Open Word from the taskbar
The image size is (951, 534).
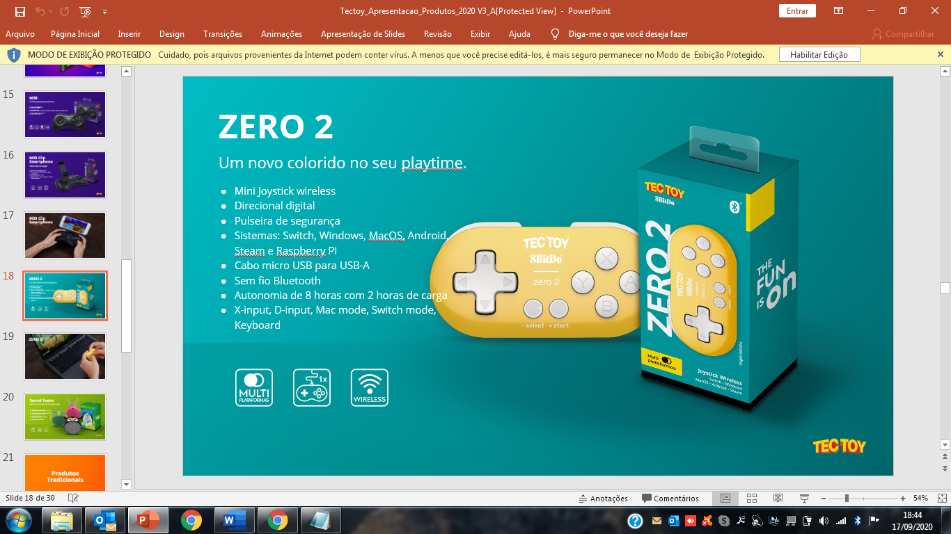235,520
